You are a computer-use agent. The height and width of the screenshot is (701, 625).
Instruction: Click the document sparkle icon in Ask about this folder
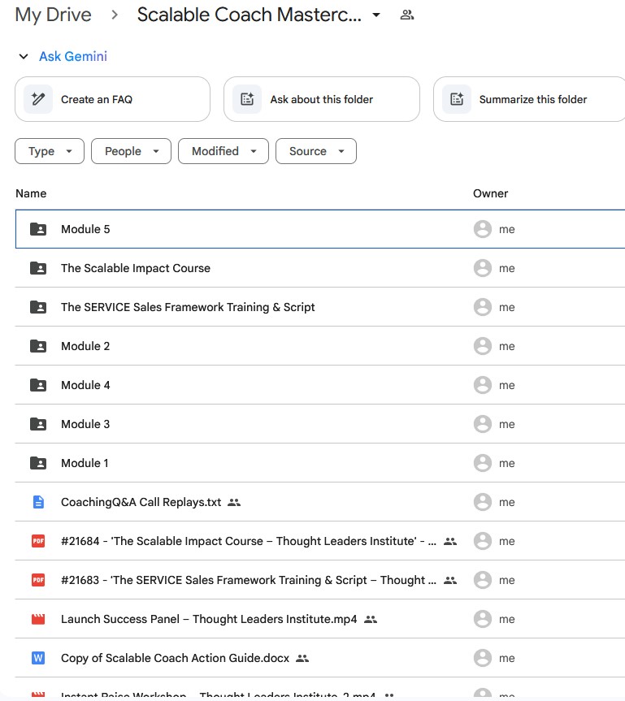pos(247,99)
